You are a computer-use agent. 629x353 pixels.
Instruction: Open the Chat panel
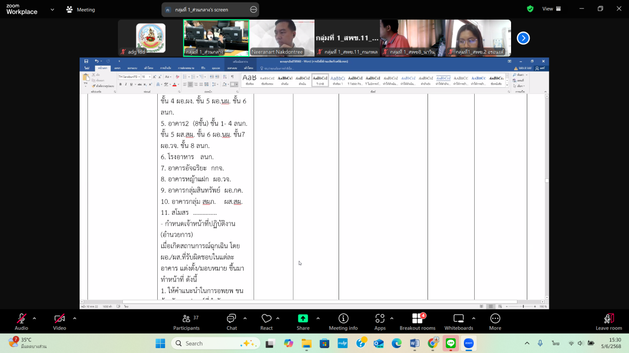pos(231,321)
